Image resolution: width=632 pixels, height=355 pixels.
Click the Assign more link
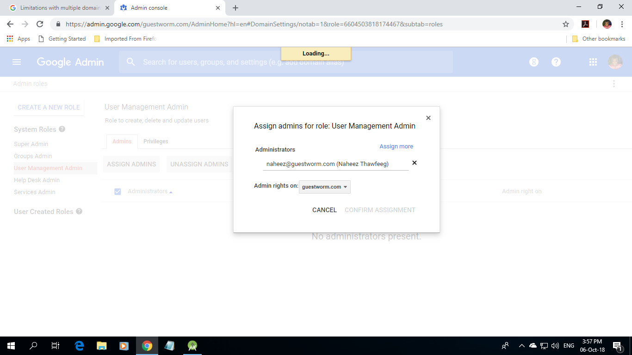coord(397,146)
